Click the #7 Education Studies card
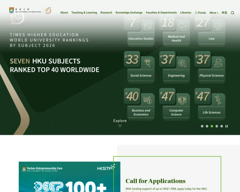 139,31
